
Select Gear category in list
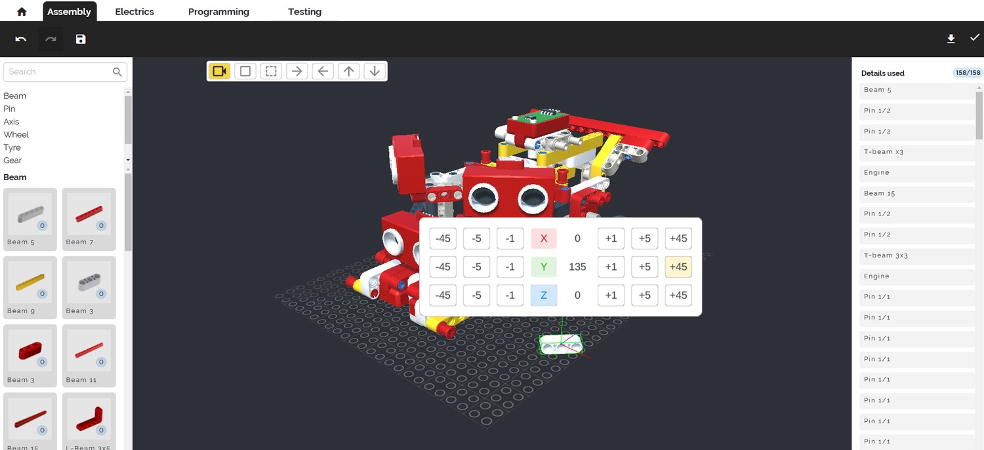12,160
